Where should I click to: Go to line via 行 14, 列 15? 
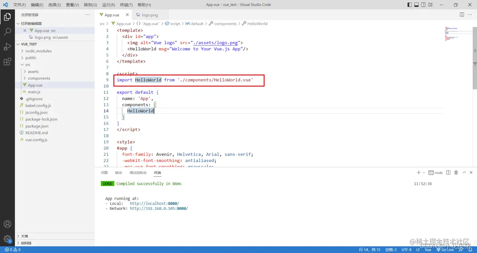pos(370,250)
